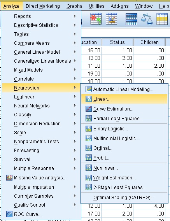The height and width of the screenshot is (221, 170).
Task: Click the WLS icon beside Weight Estimation
Action: tap(89, 177)
